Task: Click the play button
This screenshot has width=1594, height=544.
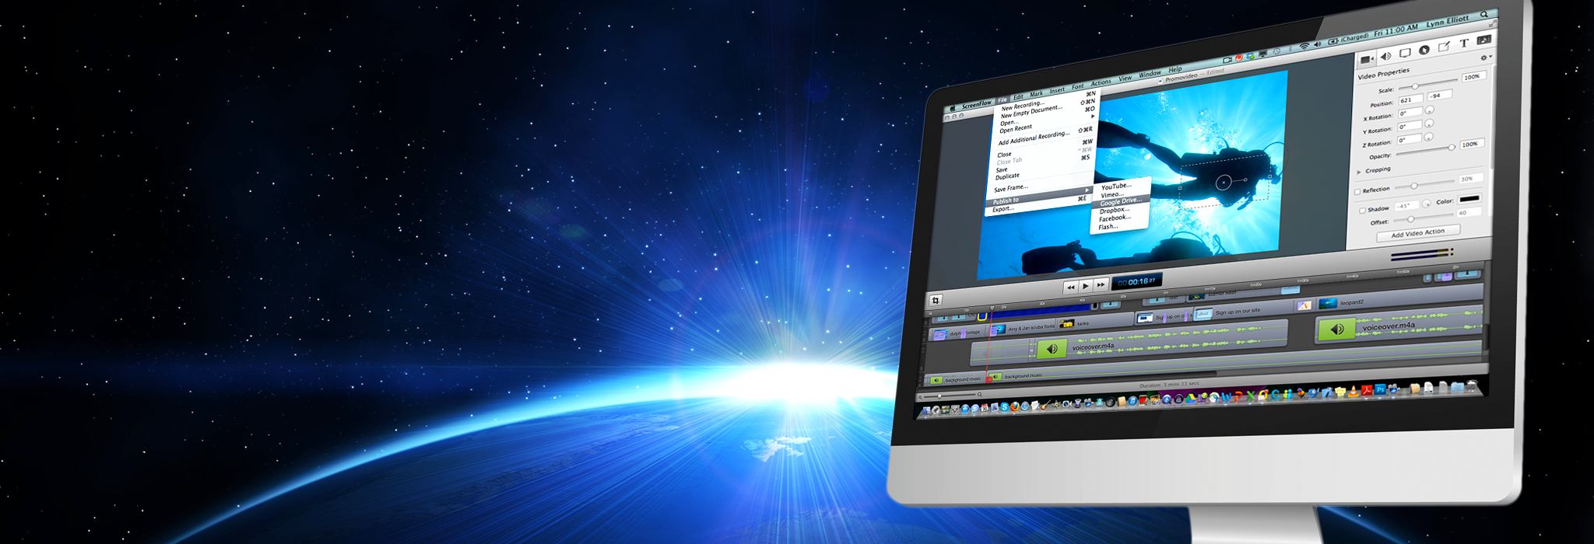Action: click(x=1086, y=286)
